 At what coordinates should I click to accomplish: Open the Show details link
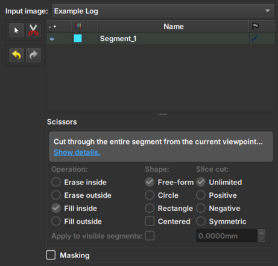77,152
